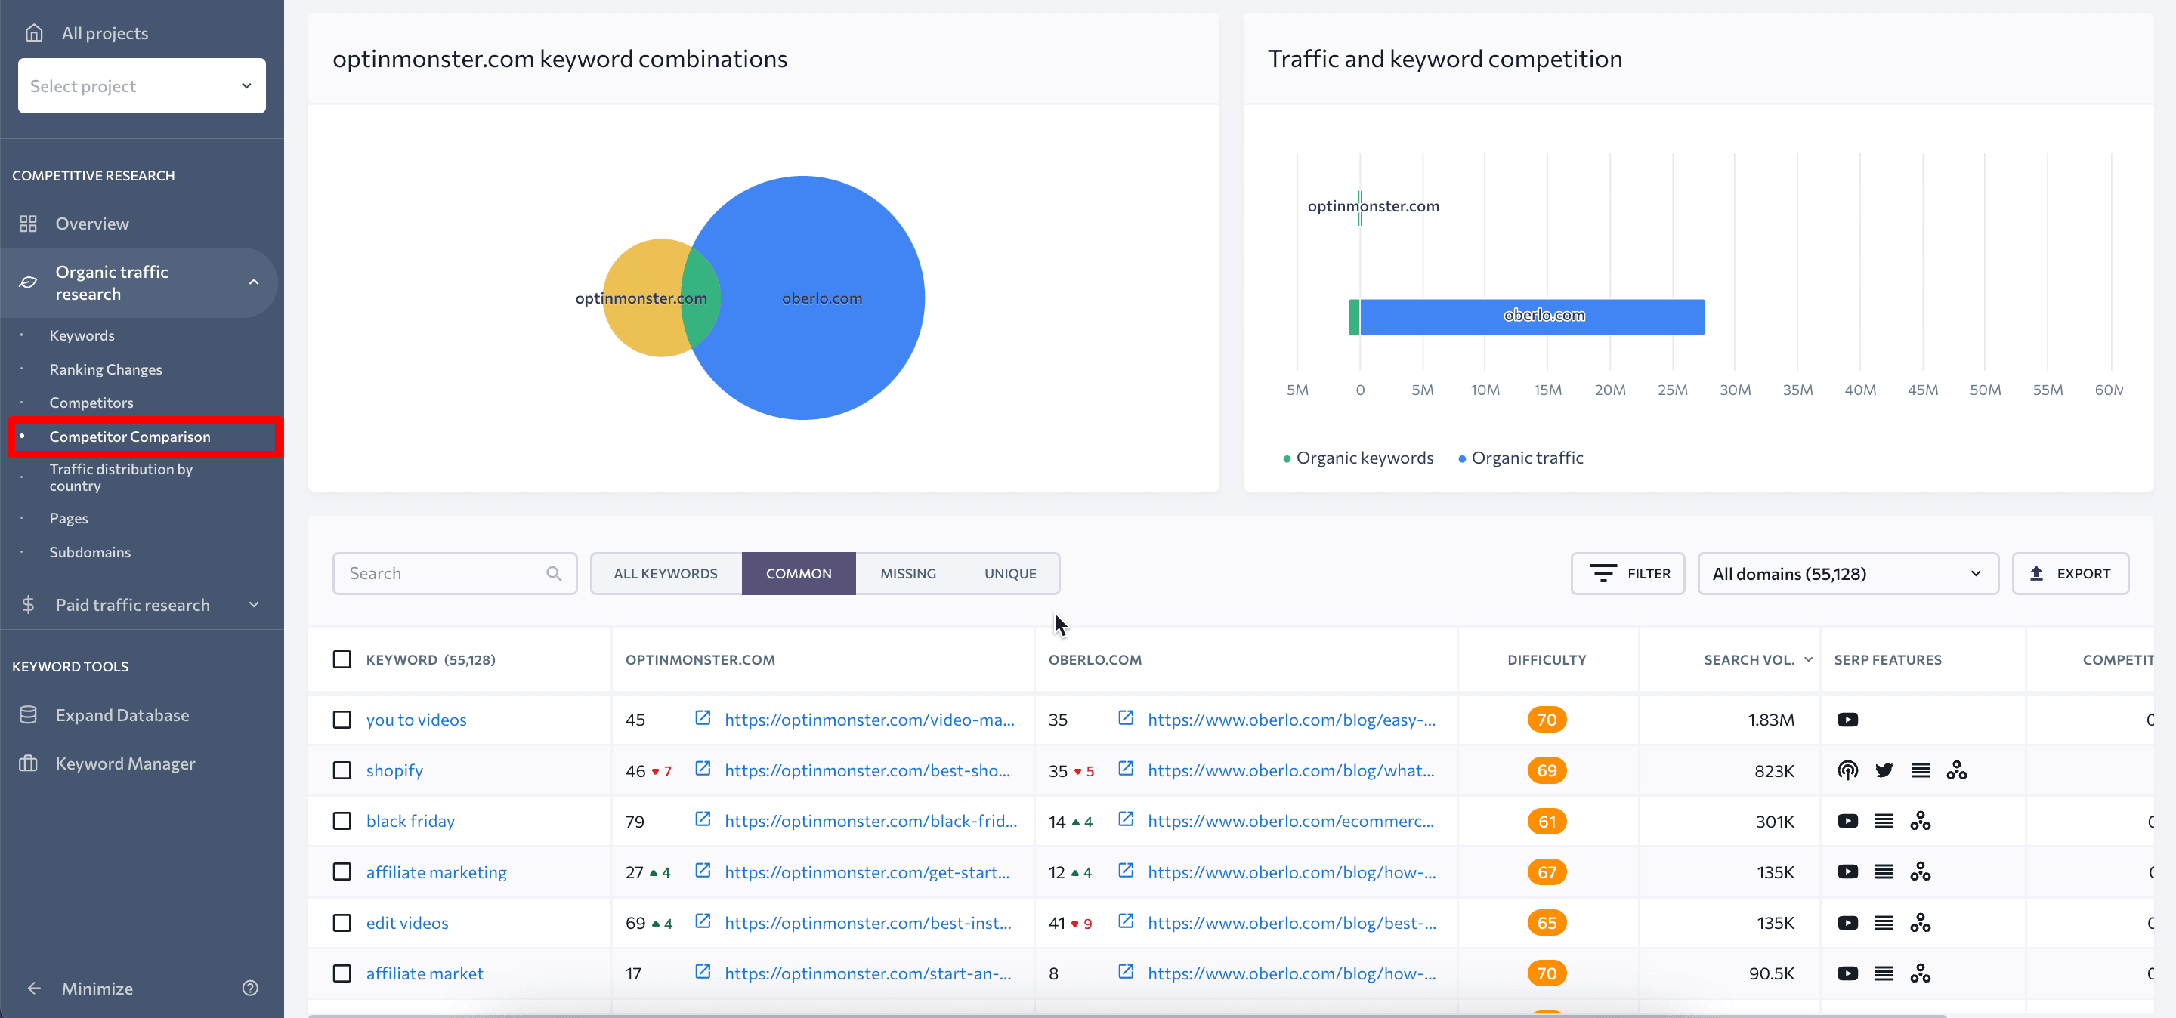Switch to the Common tab
The width and height of the screenshot is (2176, 1018).
799,574
